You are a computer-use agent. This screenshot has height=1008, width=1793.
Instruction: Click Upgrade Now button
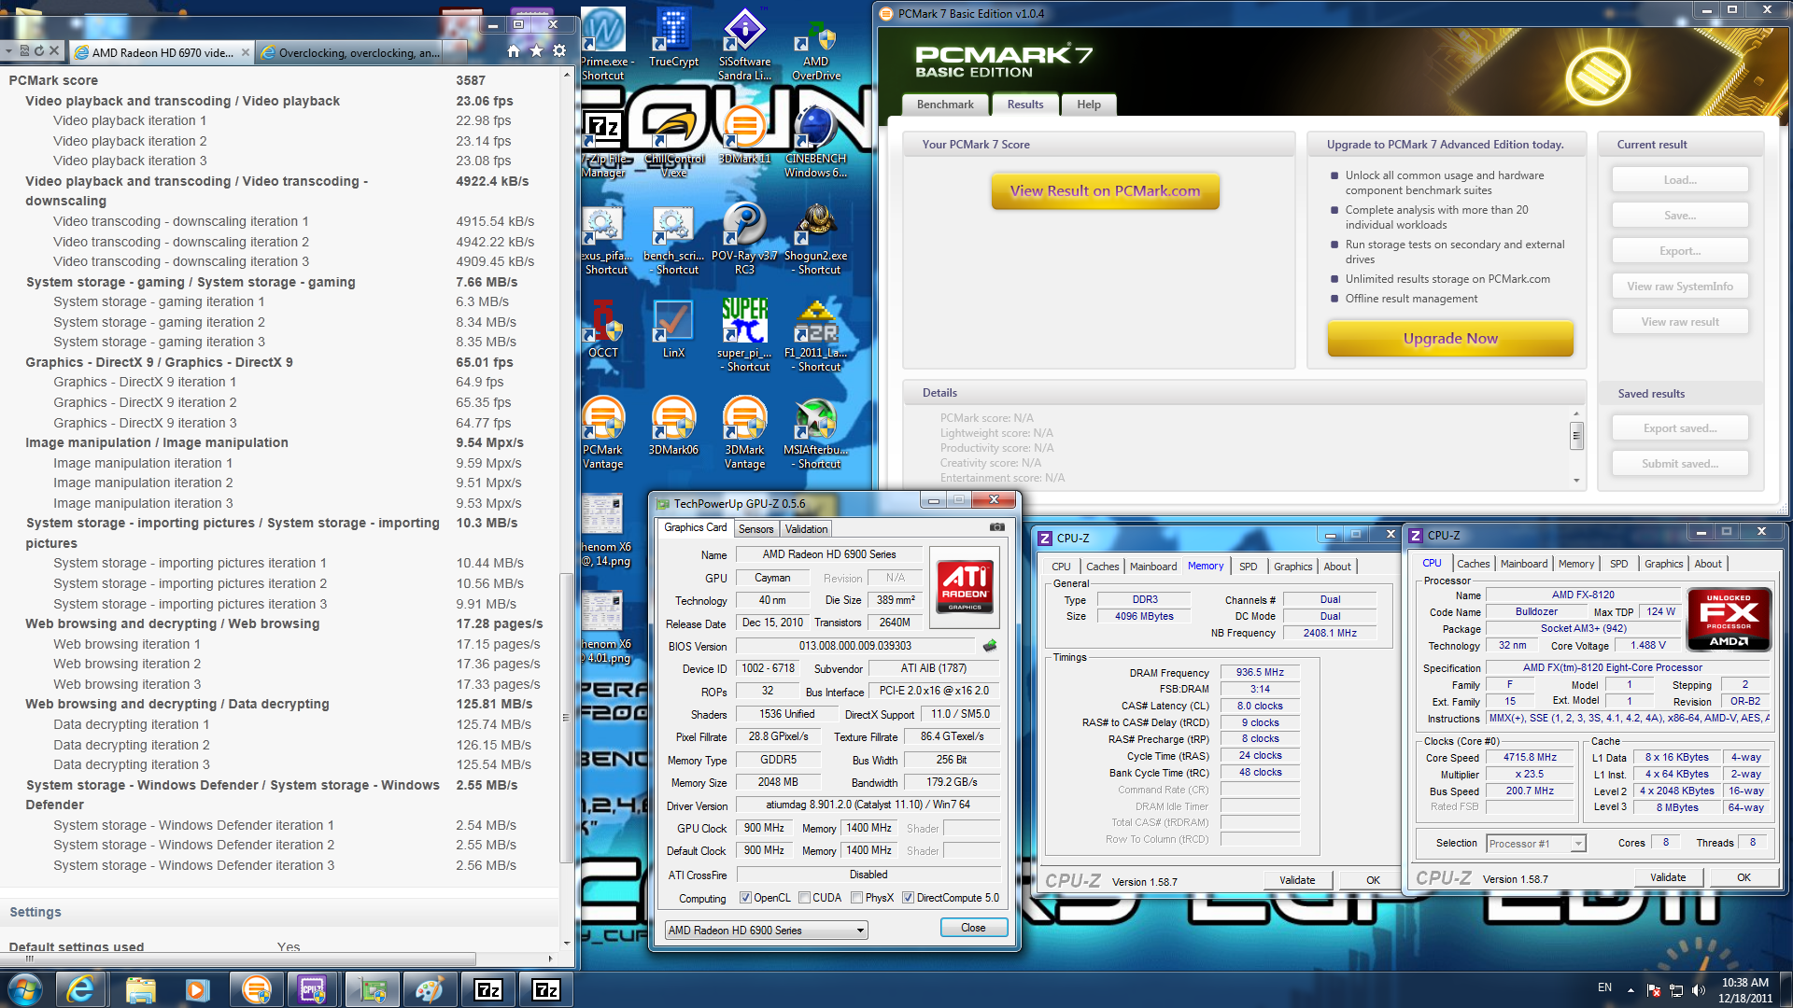(x=1450, y=338)
